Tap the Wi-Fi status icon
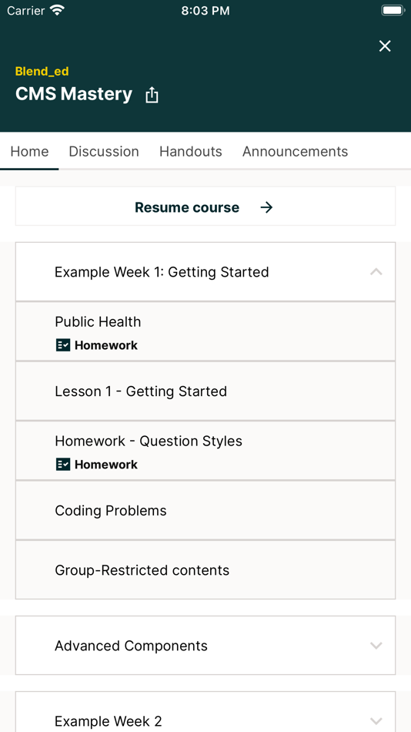 pyautogui.click(x=58, y=10)
